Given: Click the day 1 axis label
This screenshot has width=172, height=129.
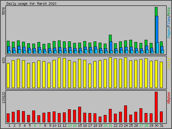Looking at the screenshot, I should (9, 125).
